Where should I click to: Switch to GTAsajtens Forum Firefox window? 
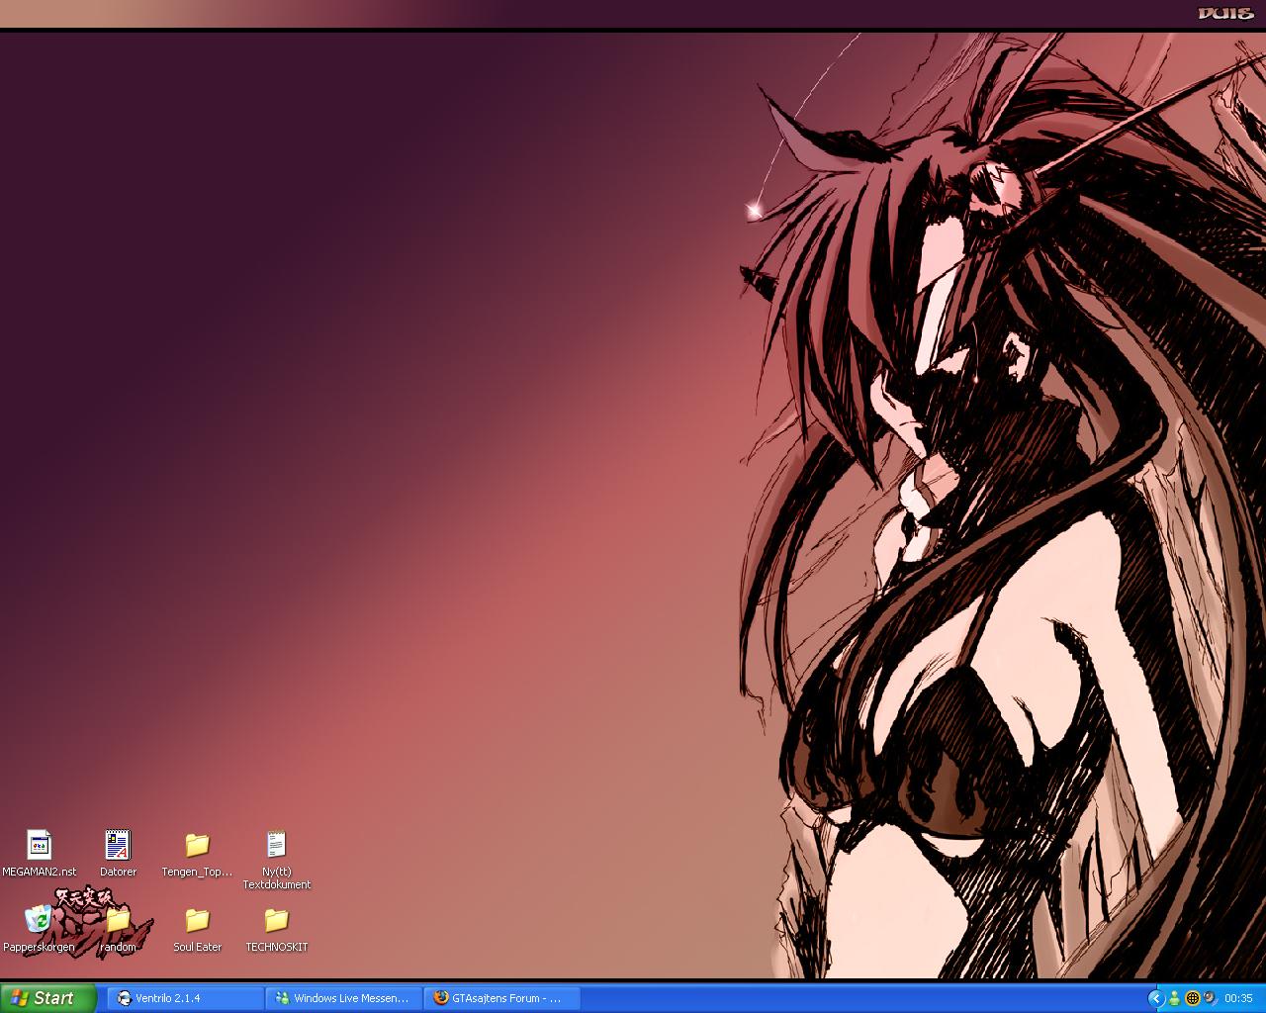click(x=501, y=998)
